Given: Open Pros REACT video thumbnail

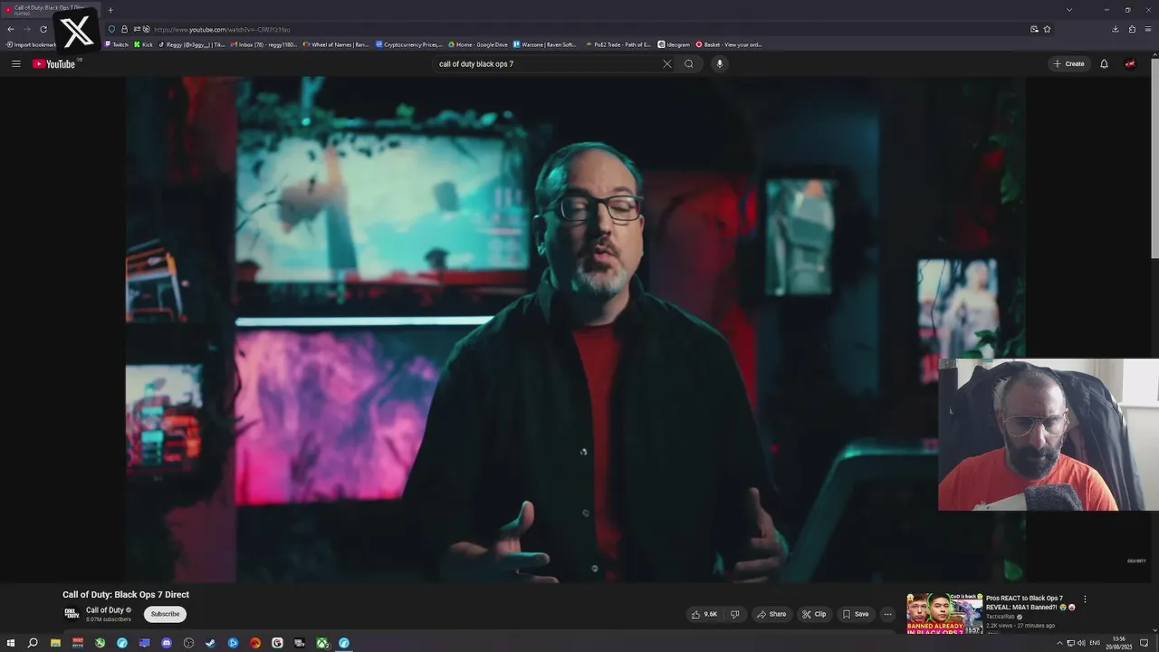Looking at the screenshot, I should [943, 613].
